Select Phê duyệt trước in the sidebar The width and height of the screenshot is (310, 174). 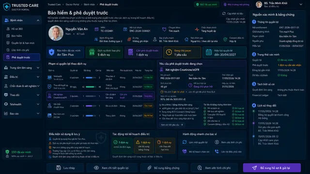point(22,58)
